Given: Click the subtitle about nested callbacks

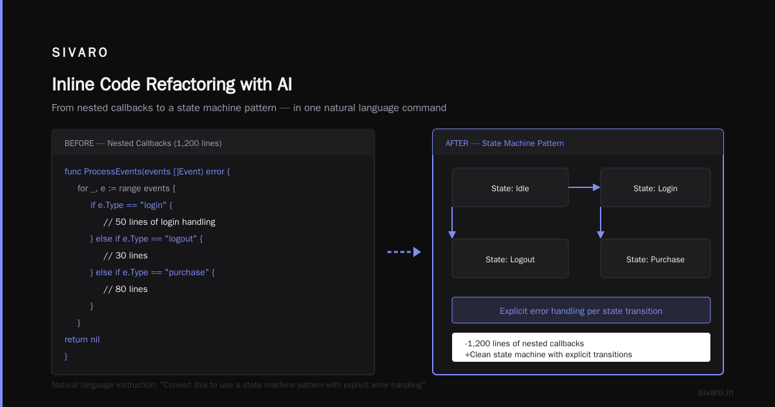Looking at the screenshot, I should click(x=249, y=107).
